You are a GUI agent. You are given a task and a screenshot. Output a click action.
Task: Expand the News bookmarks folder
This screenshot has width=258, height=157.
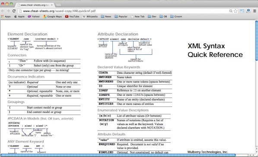coord(106,16)
